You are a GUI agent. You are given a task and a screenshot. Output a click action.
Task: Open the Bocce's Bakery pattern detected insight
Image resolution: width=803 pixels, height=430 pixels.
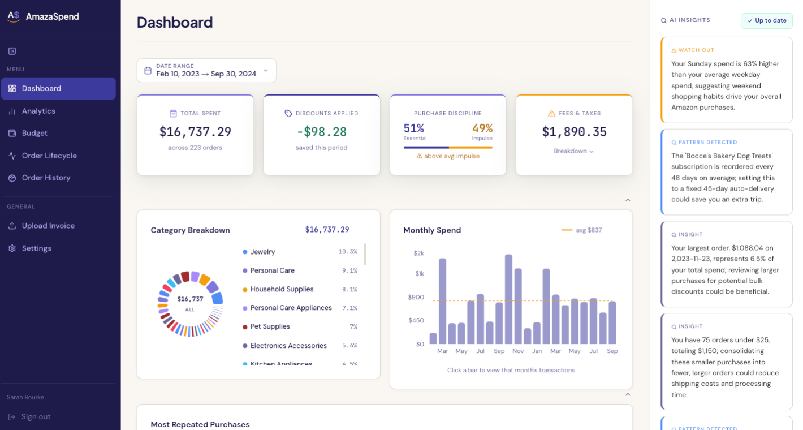(727, 172)
